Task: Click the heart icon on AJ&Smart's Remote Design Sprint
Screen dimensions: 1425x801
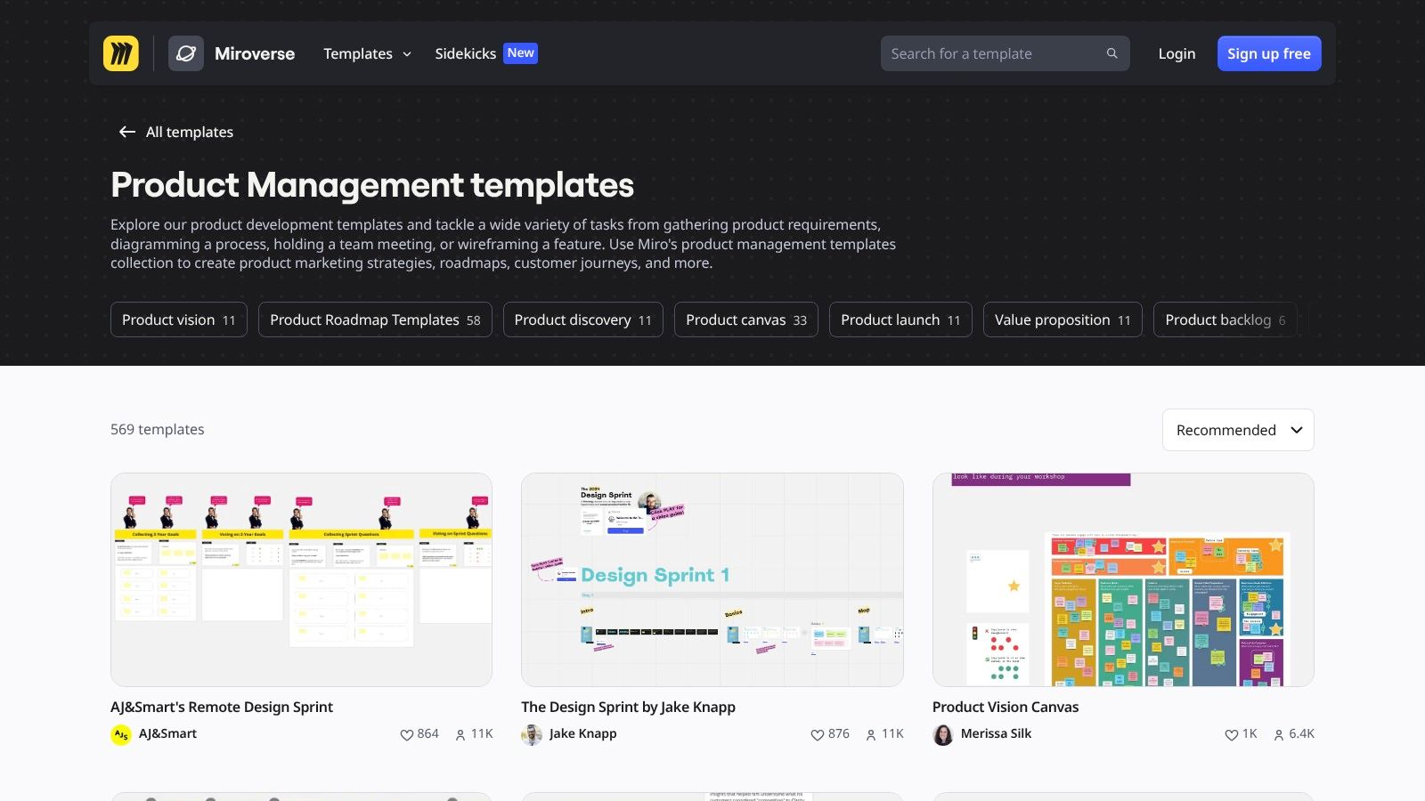Action: coord(406,734)
